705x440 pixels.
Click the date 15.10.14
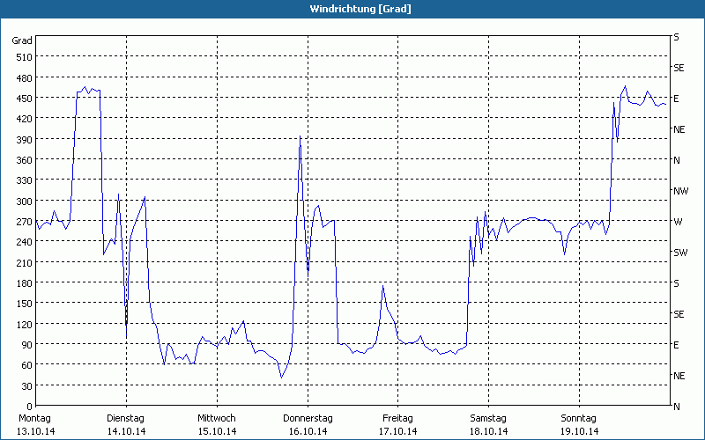click(217, 431)
